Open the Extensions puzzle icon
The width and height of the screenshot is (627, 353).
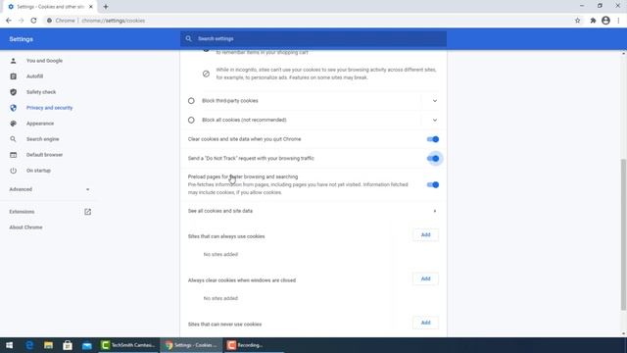pos(593,21)
